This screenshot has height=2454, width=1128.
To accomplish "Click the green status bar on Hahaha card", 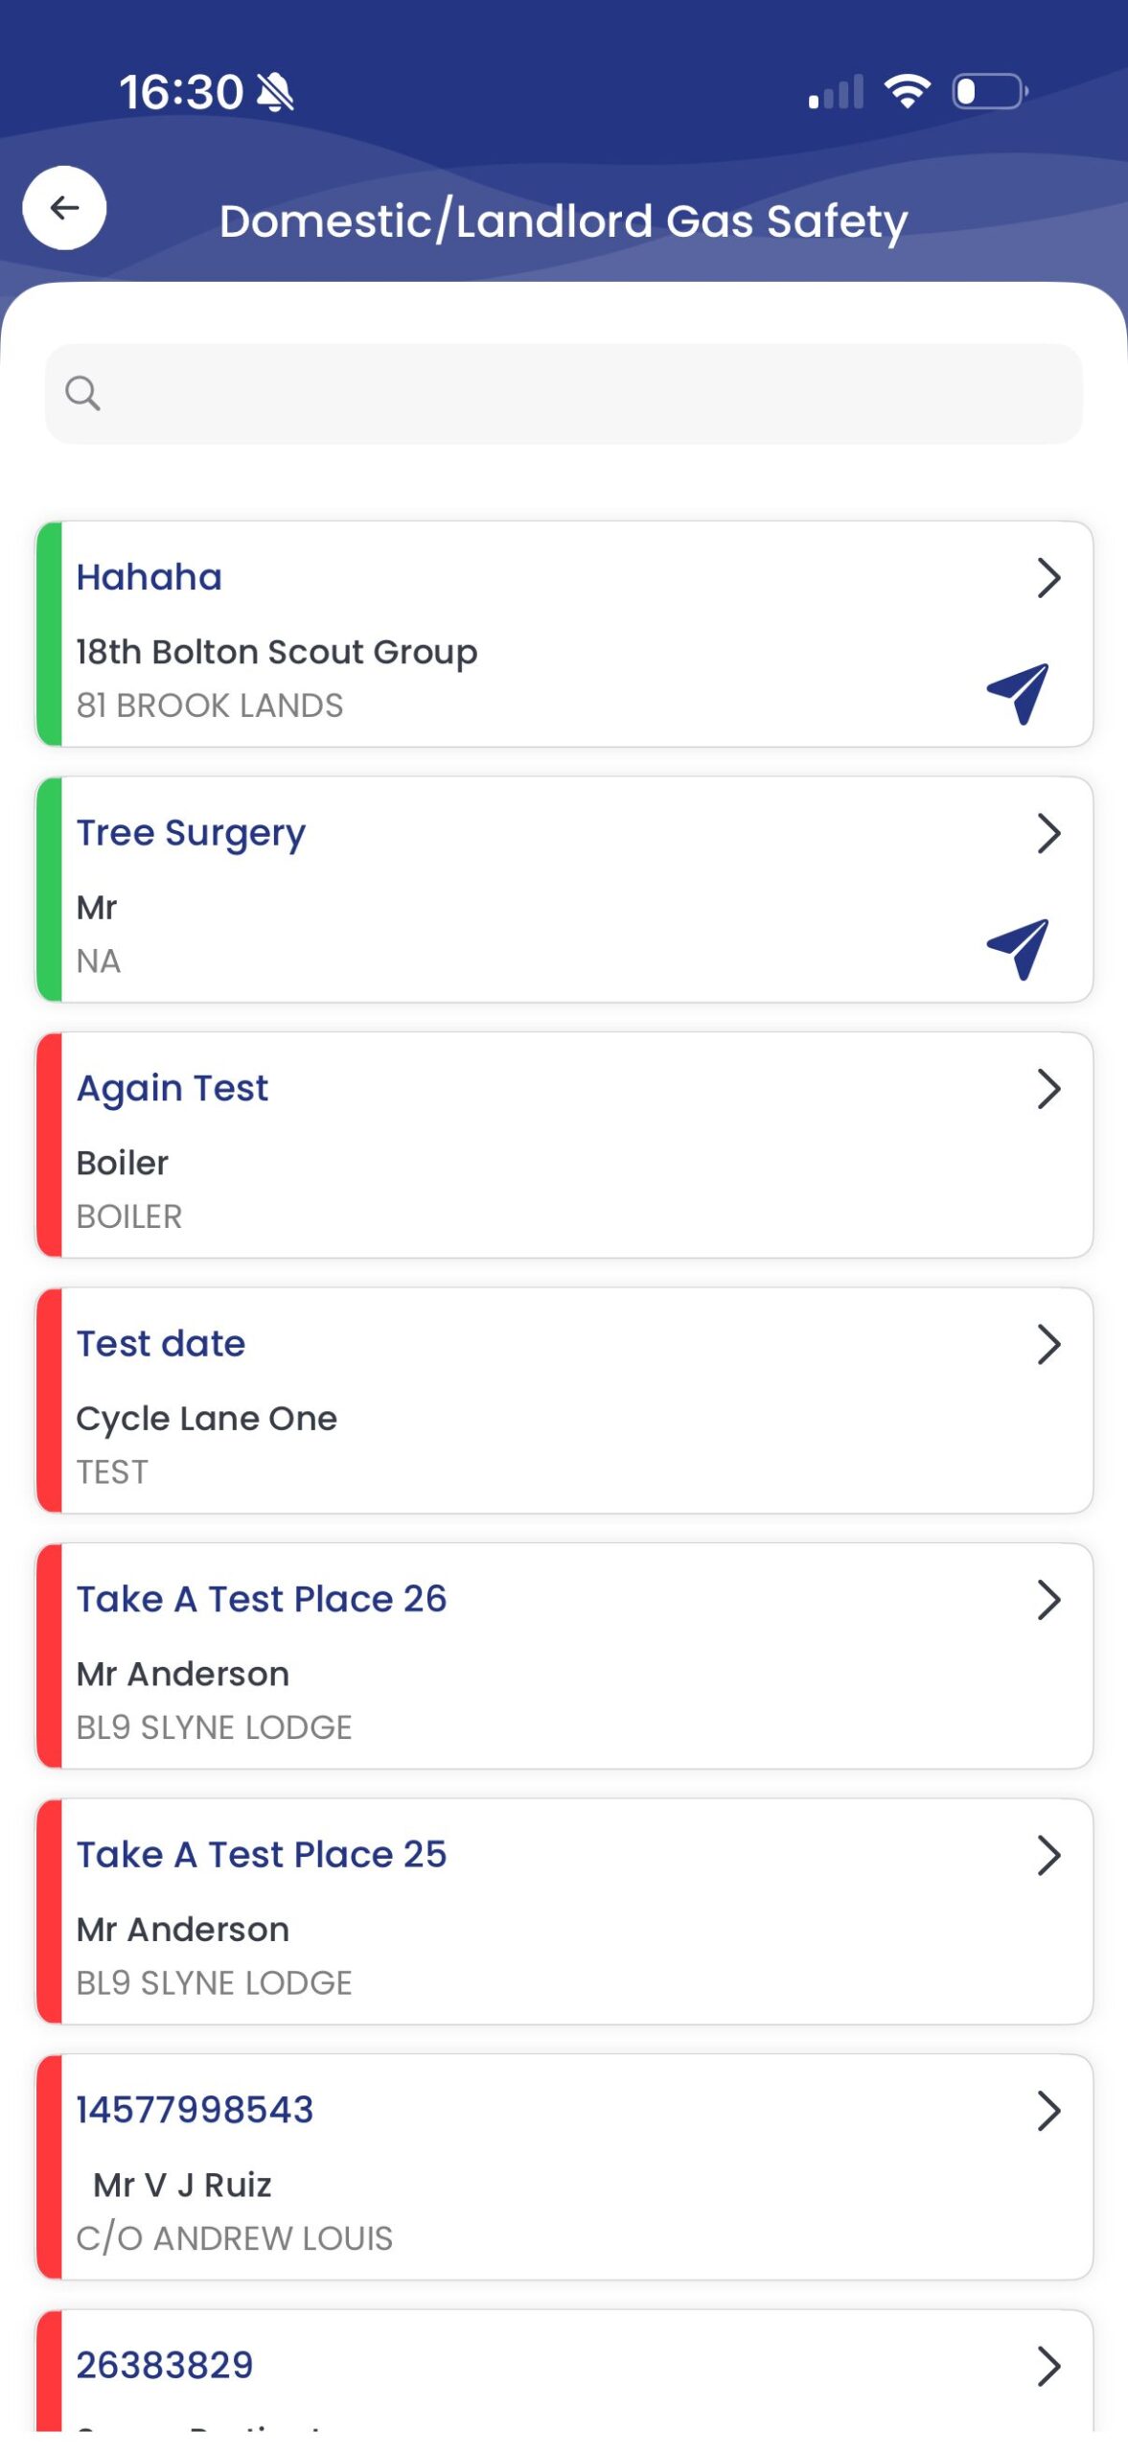I will (x=49, y=634).
